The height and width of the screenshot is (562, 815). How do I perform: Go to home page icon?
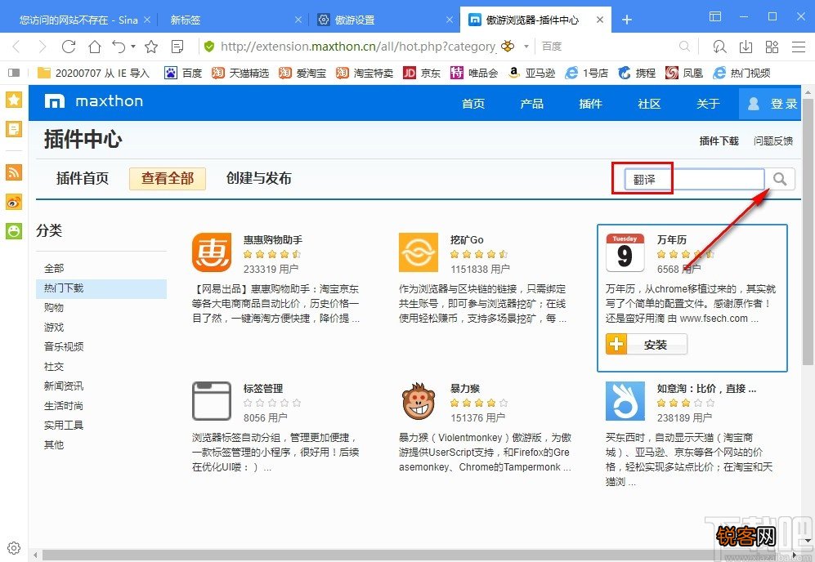[95, 47]
